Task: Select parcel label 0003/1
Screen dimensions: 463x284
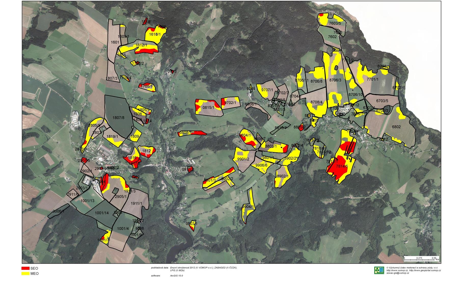Action: coord(192,224)
